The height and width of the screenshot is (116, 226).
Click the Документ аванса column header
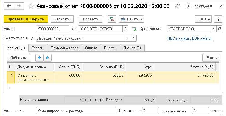(x=35, y=67)
